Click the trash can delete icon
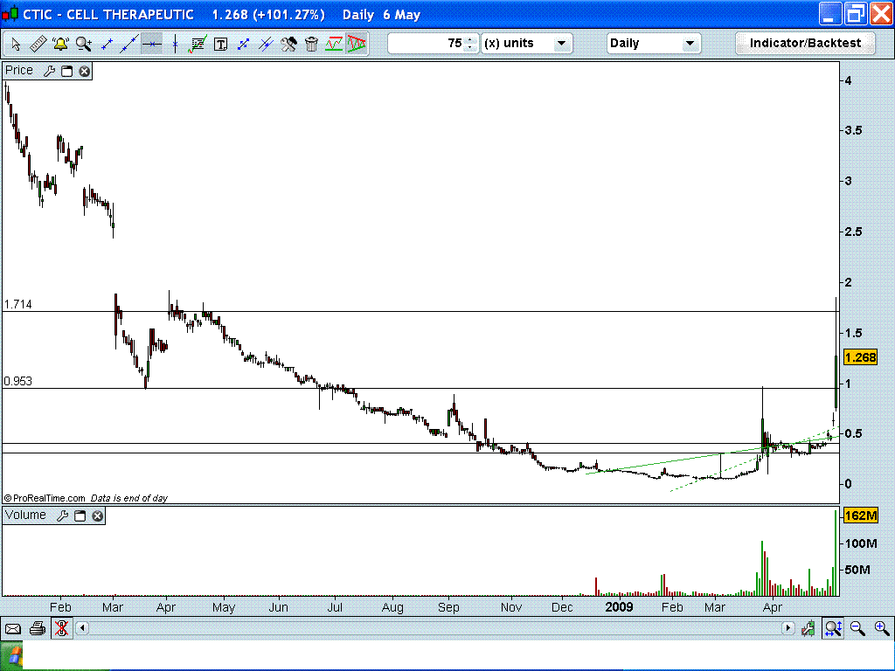 pyautogui.click(x=312, y=44)
